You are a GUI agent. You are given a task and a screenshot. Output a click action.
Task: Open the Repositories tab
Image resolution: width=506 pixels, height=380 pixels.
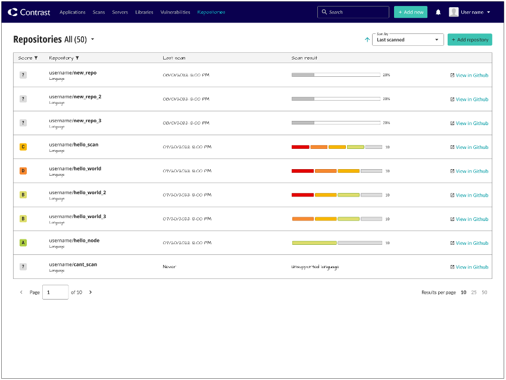click(x=211, y=13)
